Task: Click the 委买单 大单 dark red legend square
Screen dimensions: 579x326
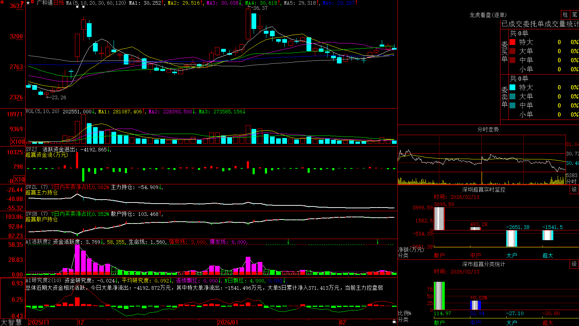Action: coord(512,51)
